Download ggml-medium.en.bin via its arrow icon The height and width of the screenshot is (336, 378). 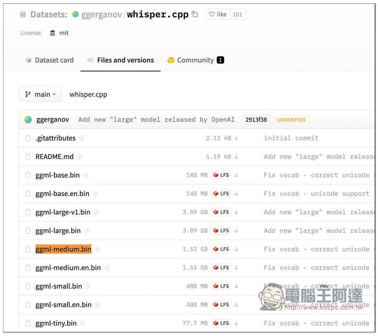point(236,268)
